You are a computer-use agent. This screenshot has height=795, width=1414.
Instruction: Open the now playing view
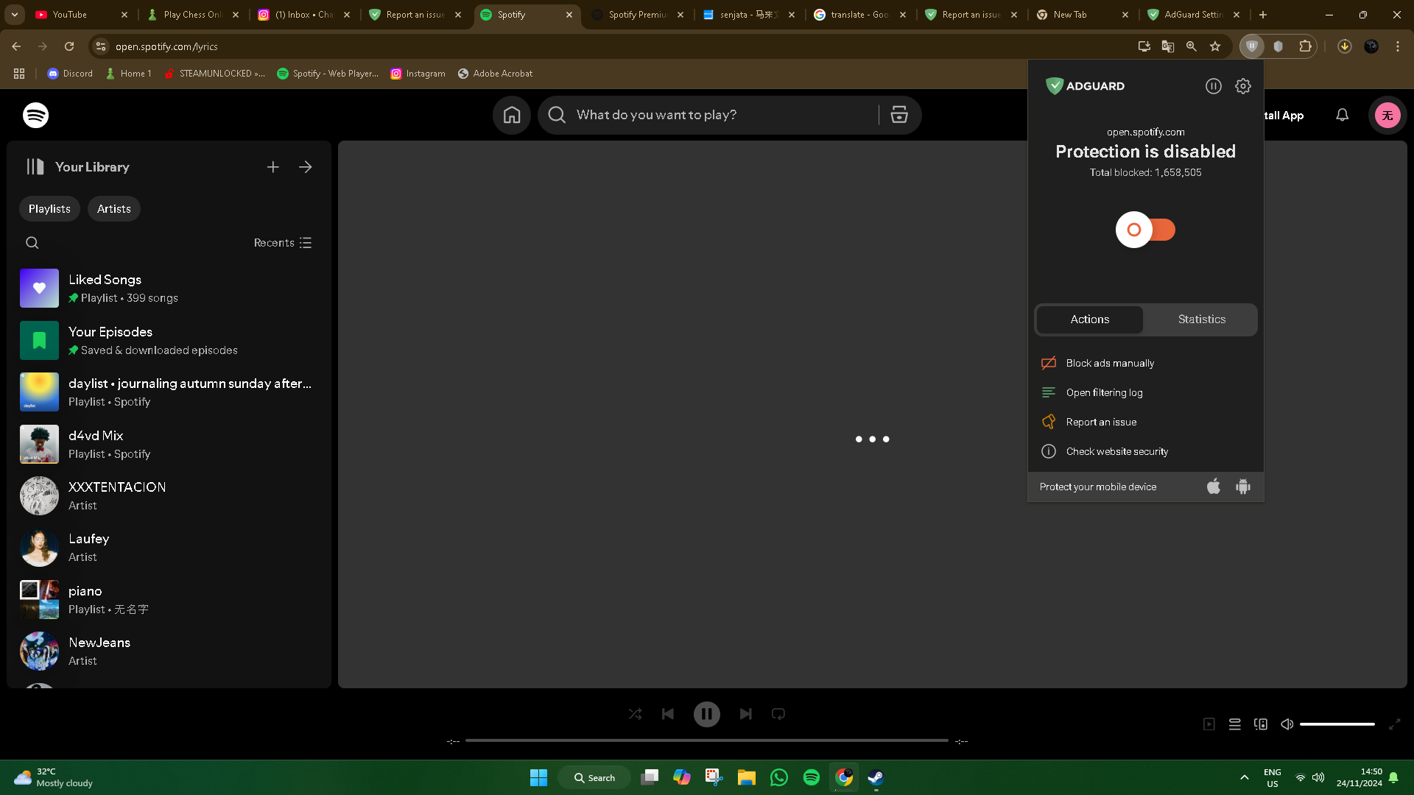pyautogui.click(x=1209, y=724)
